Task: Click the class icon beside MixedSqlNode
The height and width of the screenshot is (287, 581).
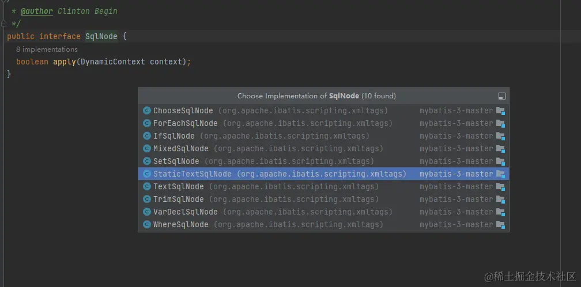Action: pyautogui.click(x=147, y=149)
